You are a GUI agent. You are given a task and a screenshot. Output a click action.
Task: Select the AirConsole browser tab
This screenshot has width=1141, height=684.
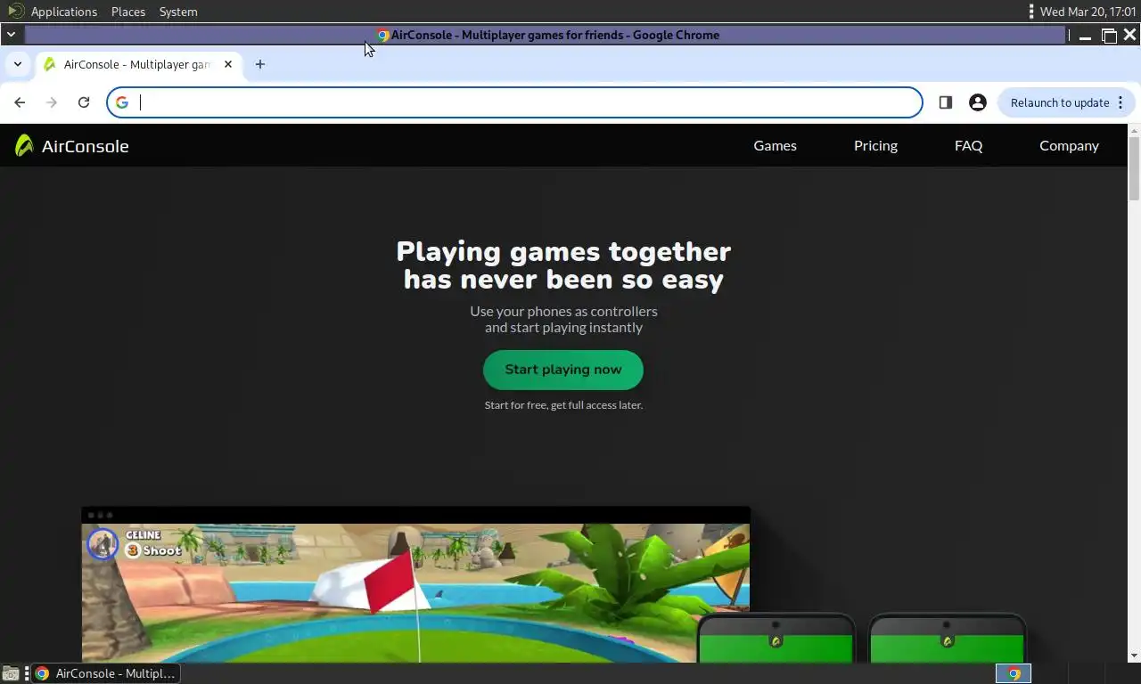click(x=138, y=64)
